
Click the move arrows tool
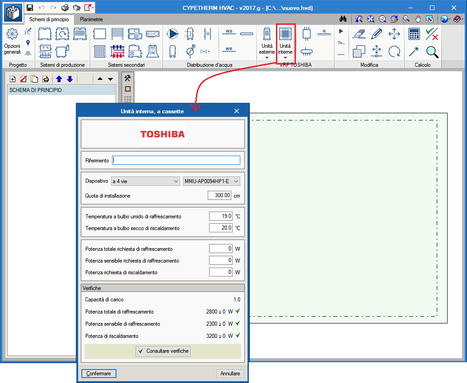394,34
